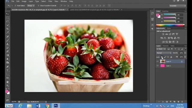Select the Brush tool

pyautogui.click(x=7, y=40)
